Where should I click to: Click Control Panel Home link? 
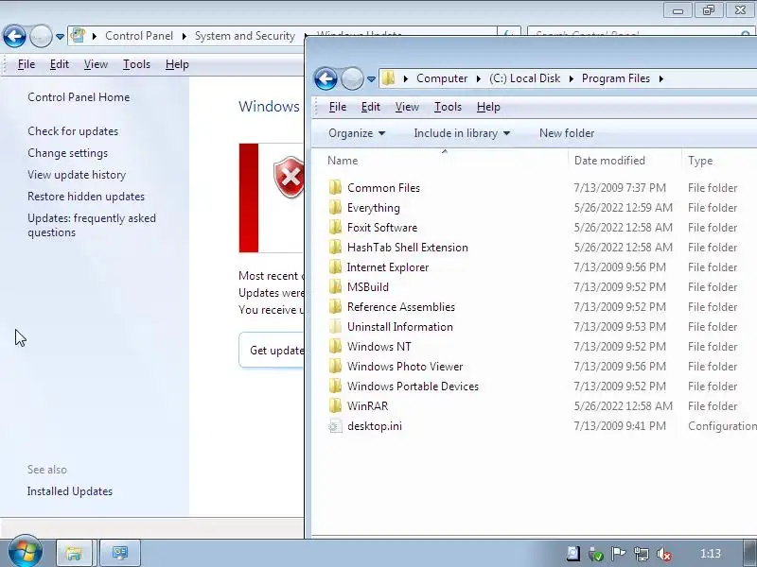click(x=79, y=97)
